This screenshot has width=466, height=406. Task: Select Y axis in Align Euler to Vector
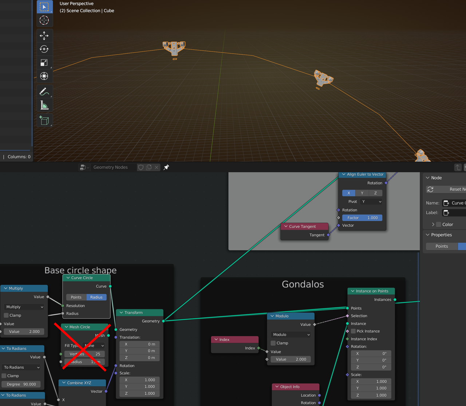tap(362, 193)
